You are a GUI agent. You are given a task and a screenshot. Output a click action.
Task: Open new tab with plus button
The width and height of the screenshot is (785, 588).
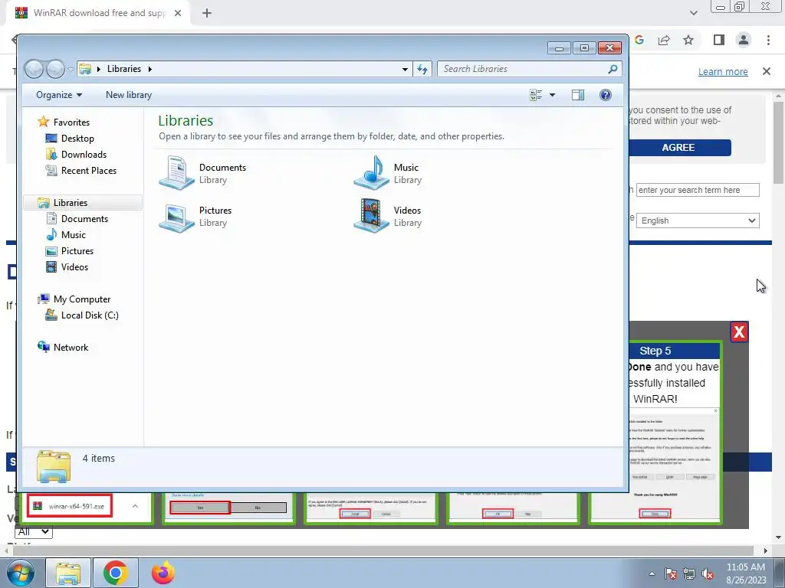coord(207,13)
